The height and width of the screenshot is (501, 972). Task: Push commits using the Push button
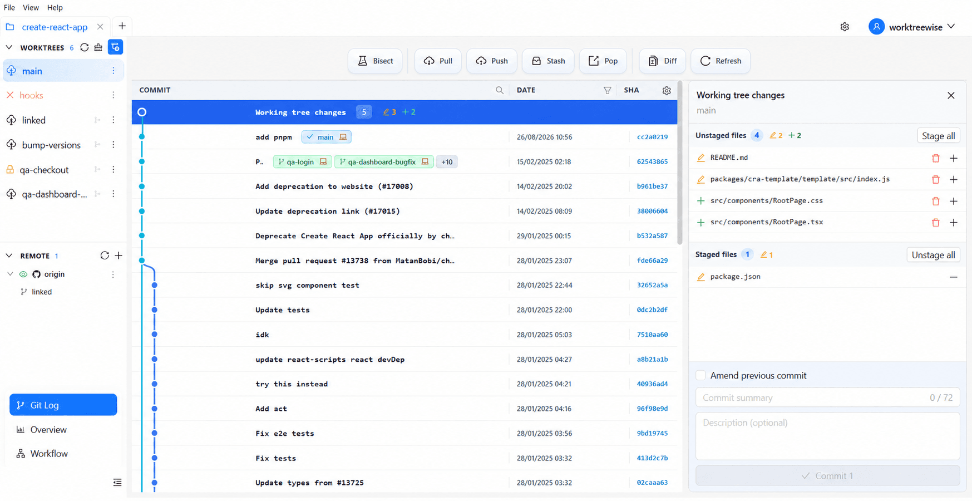click(x=492, y=61)
